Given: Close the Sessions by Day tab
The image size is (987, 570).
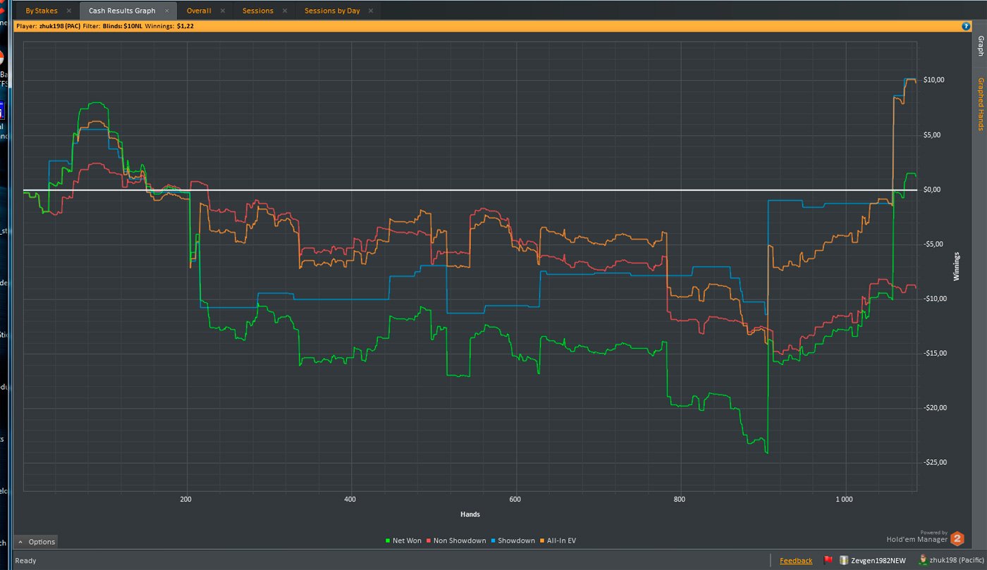Looking at the screenshot, I should 372,11.
